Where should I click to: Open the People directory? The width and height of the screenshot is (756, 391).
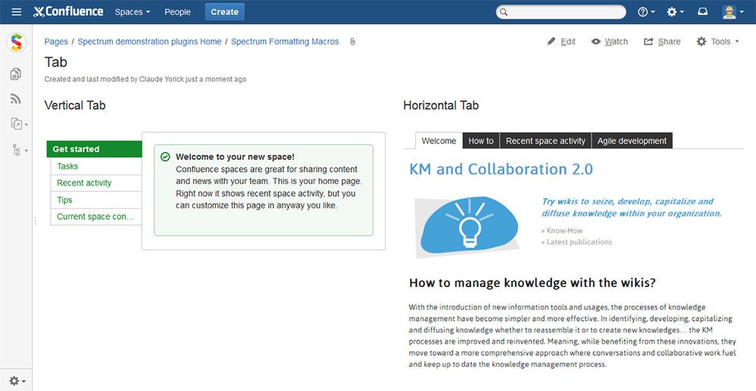tap(177, 12)
